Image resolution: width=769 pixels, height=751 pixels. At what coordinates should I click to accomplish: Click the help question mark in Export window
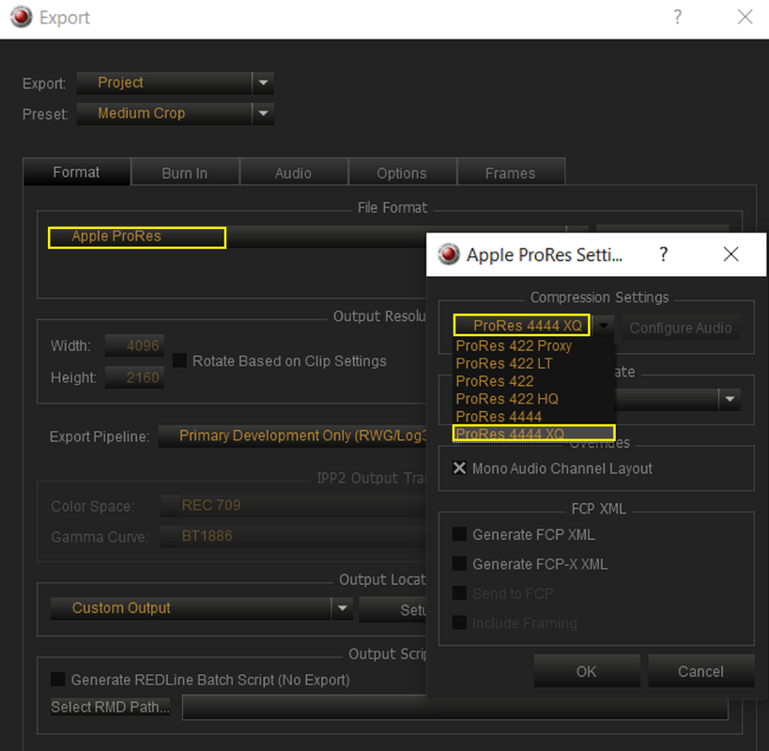(x=677, y=18)
